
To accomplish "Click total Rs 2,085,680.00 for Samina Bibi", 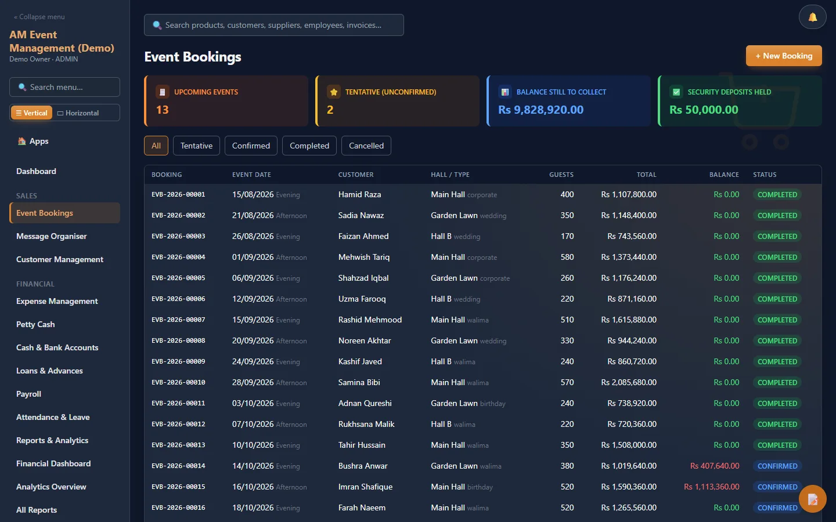I will click(x=629, y=382).
